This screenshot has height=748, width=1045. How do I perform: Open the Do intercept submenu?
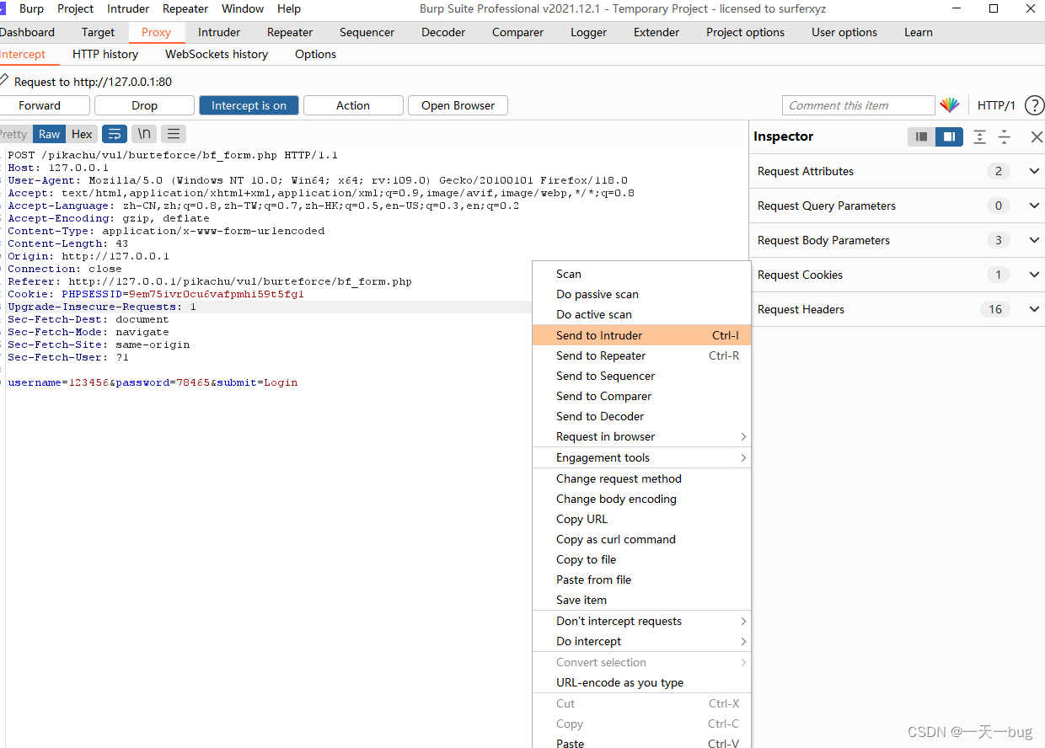[x=641, y=641]
